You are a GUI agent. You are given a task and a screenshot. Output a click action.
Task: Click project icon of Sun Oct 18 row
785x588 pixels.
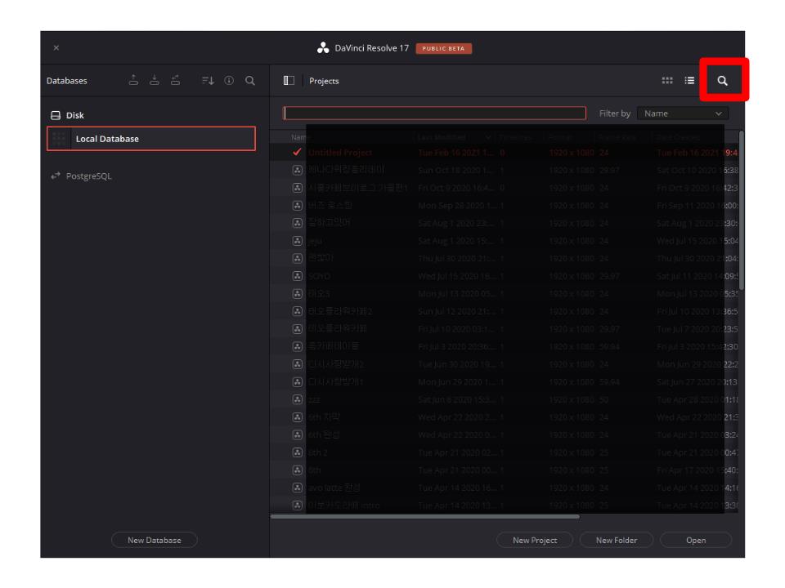point(298,170)
